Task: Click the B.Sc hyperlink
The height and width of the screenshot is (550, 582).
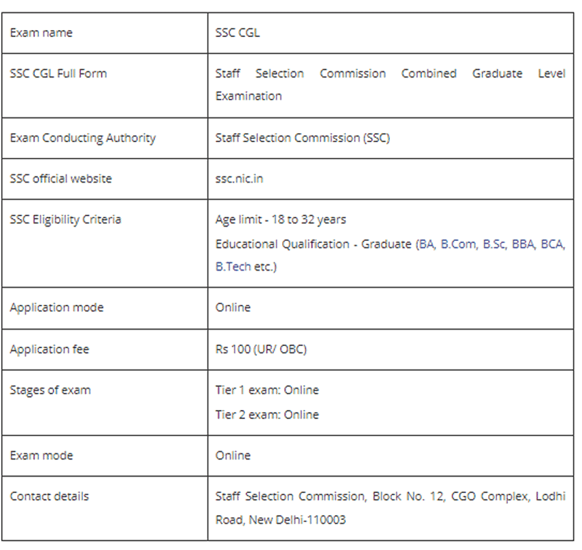Action: [494, 244]
